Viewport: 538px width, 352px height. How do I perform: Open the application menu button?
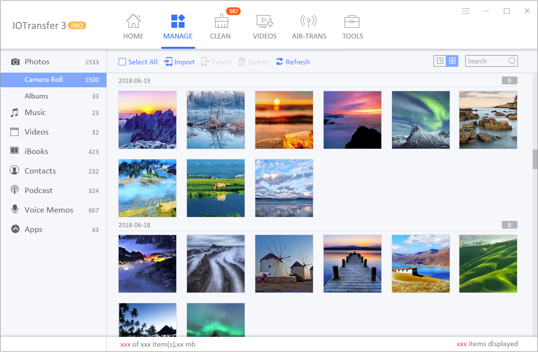tap(466, 11)
